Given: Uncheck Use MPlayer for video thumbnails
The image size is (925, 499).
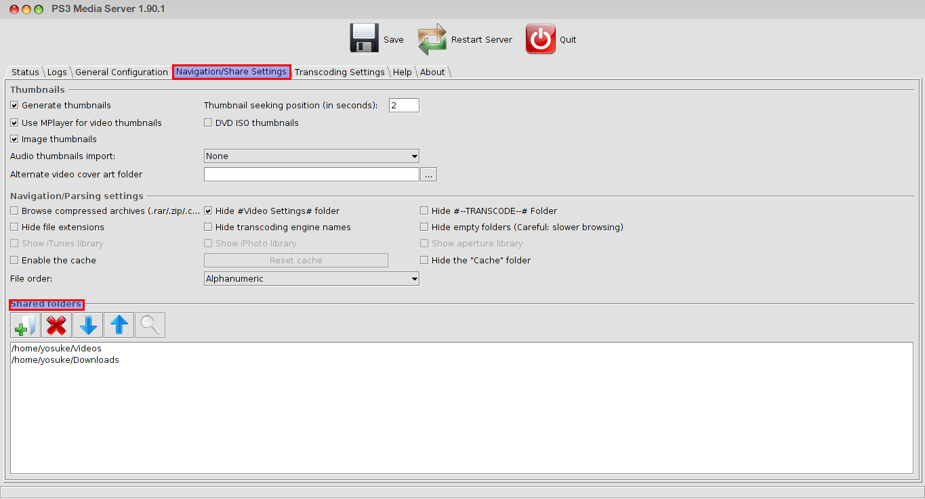Looking at the screenshot, I should point(14,123).
